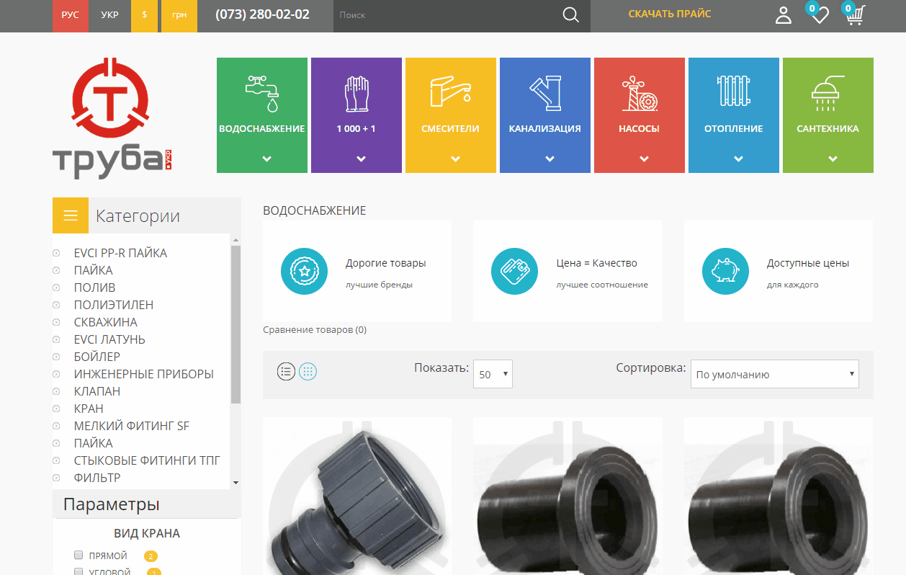This screenshot has height=575, width=906.
Task: Expand the Канализация tile chevron
Action: (x=550, y=159)
